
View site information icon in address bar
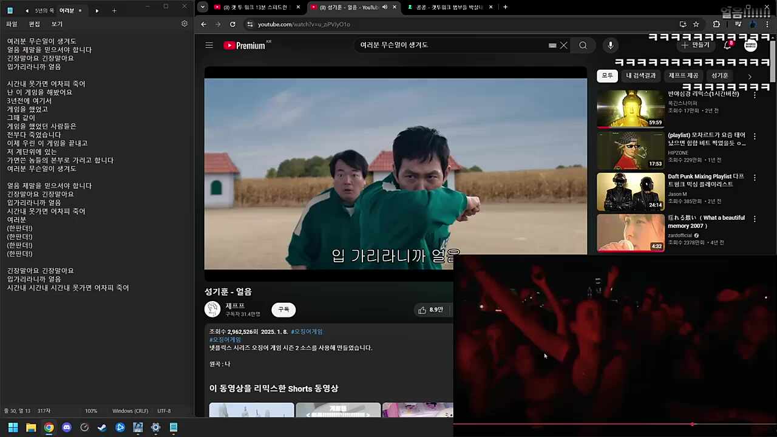(x=249, y=24)
